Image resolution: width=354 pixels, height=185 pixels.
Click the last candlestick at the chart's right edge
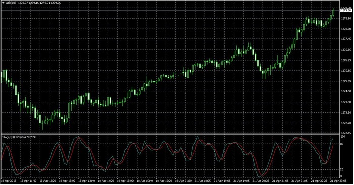point(333,12)
